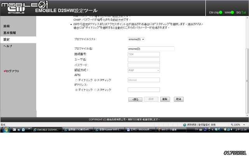Click the ログアウト logout link

coord(11,71)
